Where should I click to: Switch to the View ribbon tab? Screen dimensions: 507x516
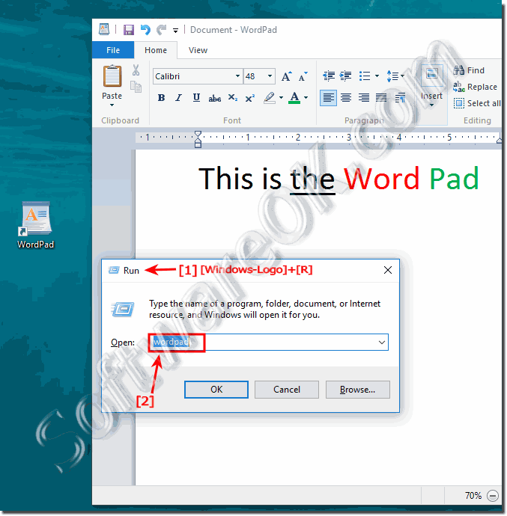(198, 50)
